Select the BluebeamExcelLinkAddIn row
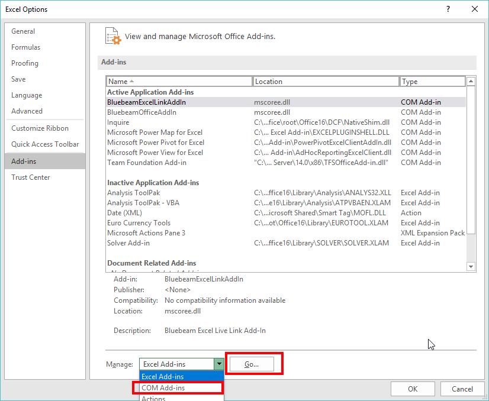The height and width of the screenshot is (401, 489). coord(286,102)
